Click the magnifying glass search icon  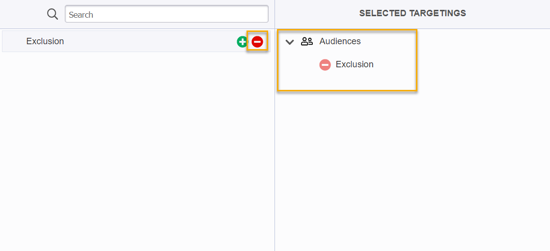pyautogui.click(x=53, y=14)
